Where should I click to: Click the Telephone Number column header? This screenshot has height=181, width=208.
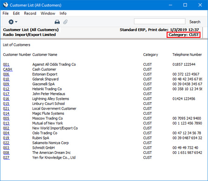[x=187, y=55]
